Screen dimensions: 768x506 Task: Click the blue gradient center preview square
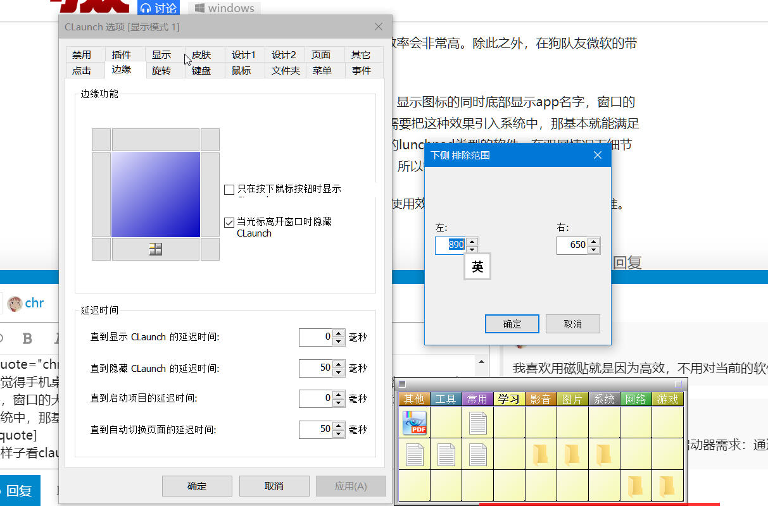156,194
